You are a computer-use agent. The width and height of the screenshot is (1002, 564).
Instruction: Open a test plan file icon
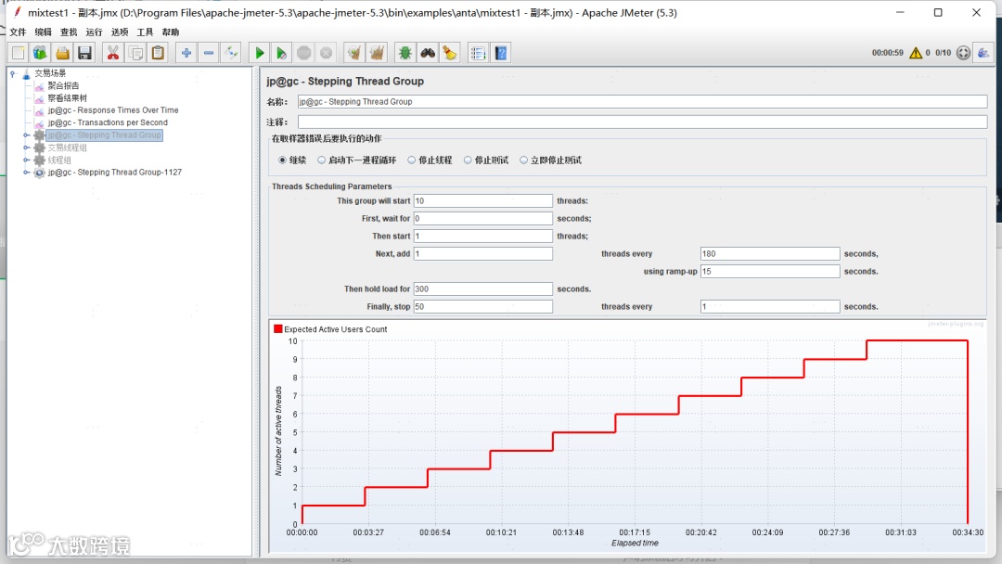click(63, 53)
